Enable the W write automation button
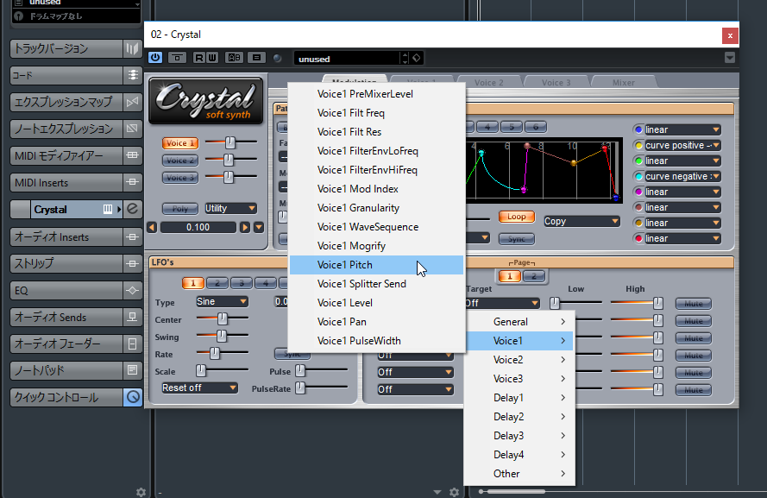The height and width of the screenshot is (498, 767). (x=211, y=58)
